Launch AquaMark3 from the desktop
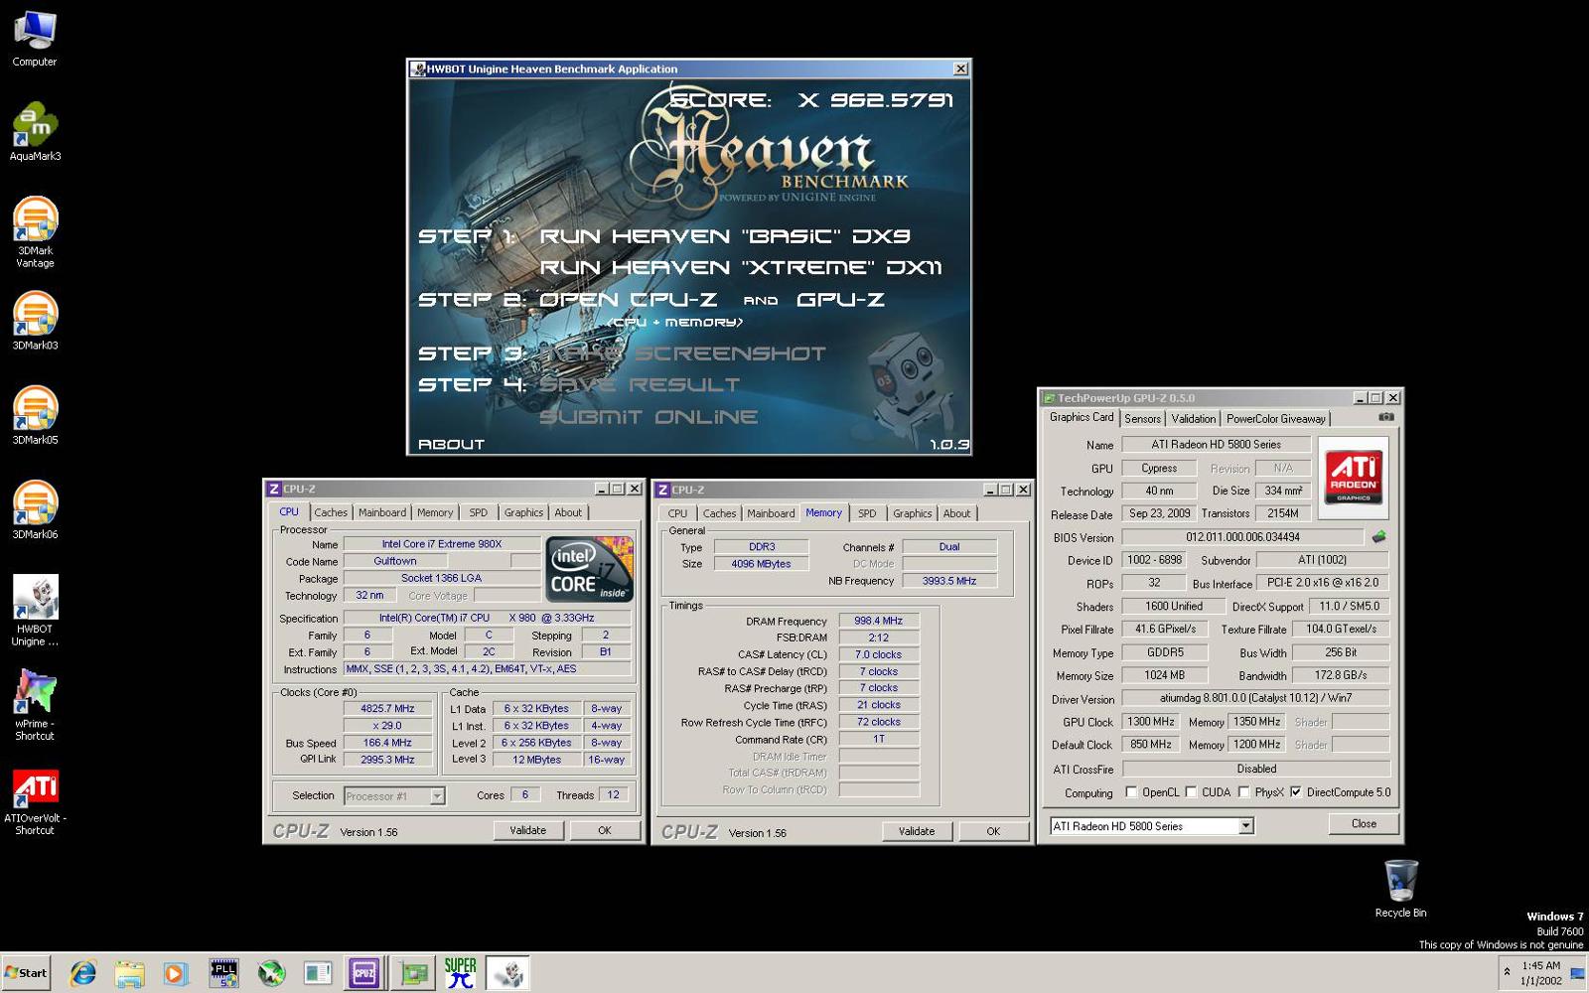The width and height of the screenshot is (1589, 993). pyautogui.click(x=35, y=131)
